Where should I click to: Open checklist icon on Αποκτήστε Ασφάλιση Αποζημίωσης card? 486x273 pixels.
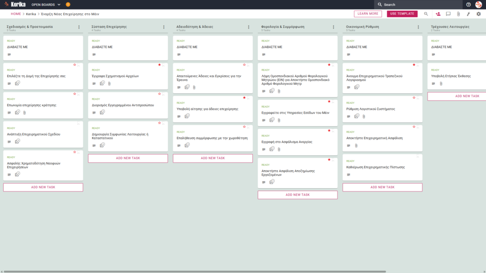272,182
